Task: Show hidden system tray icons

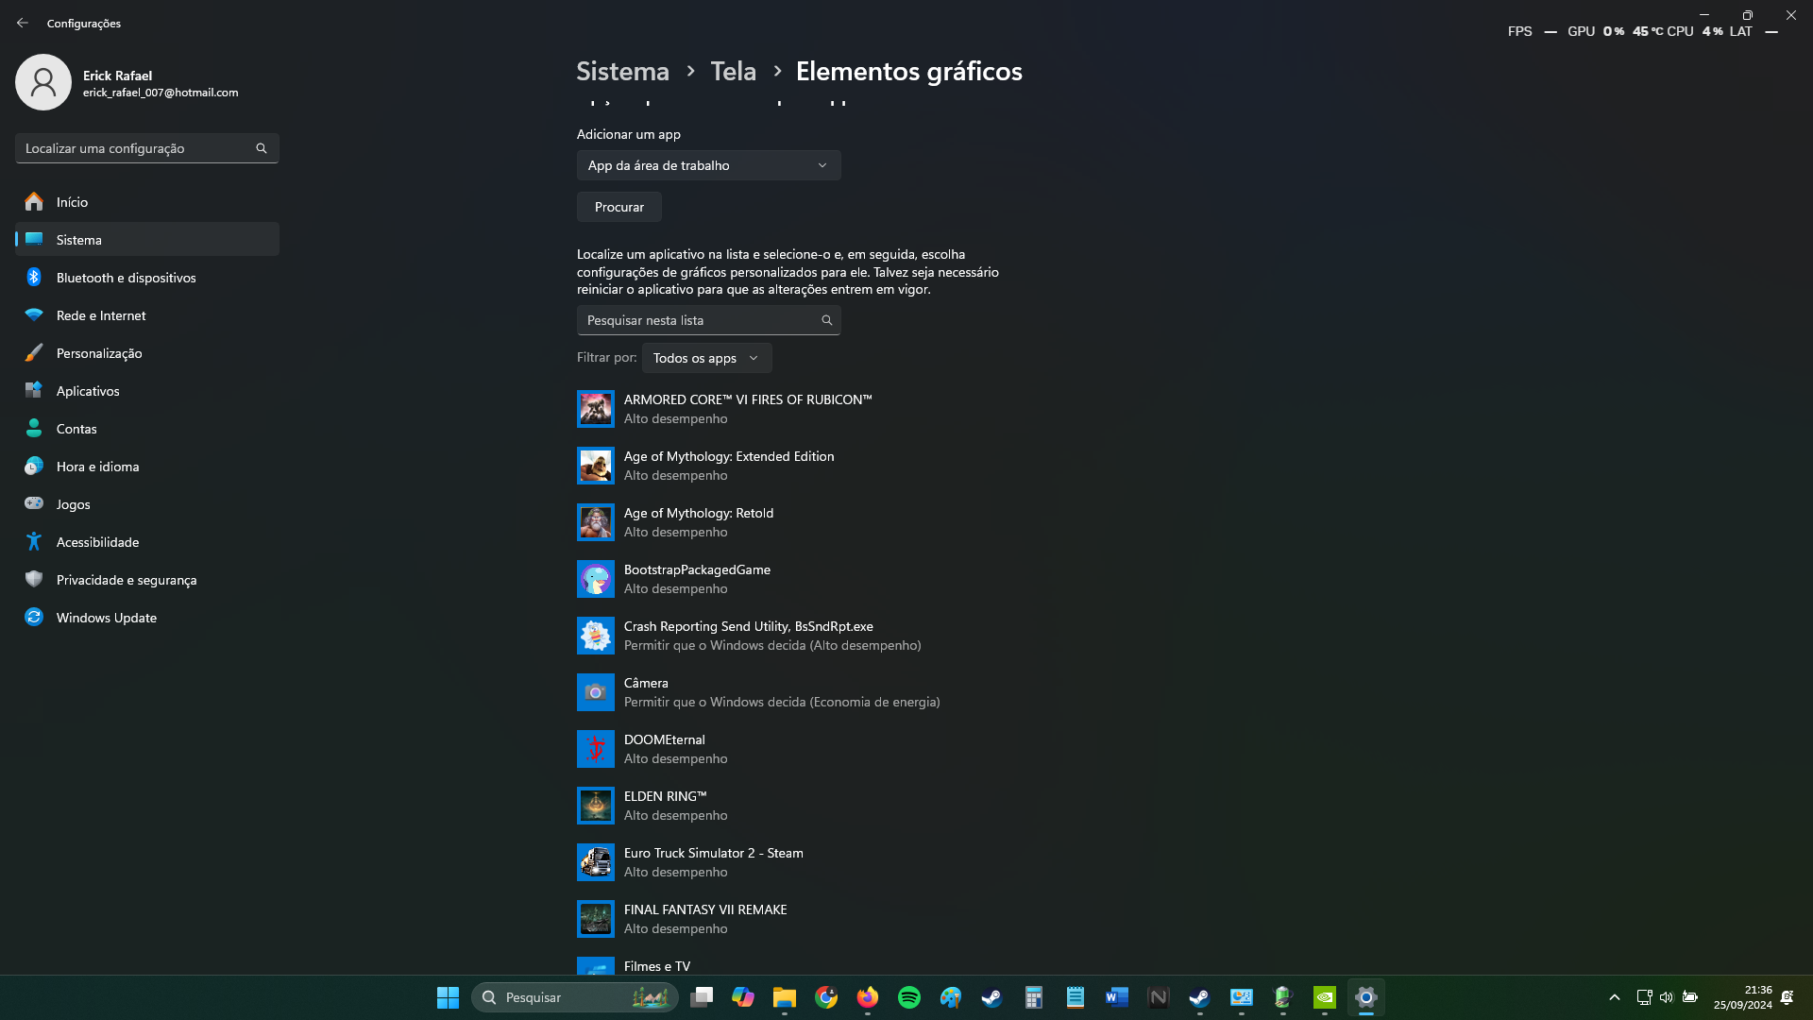Action: (1615, 997)
